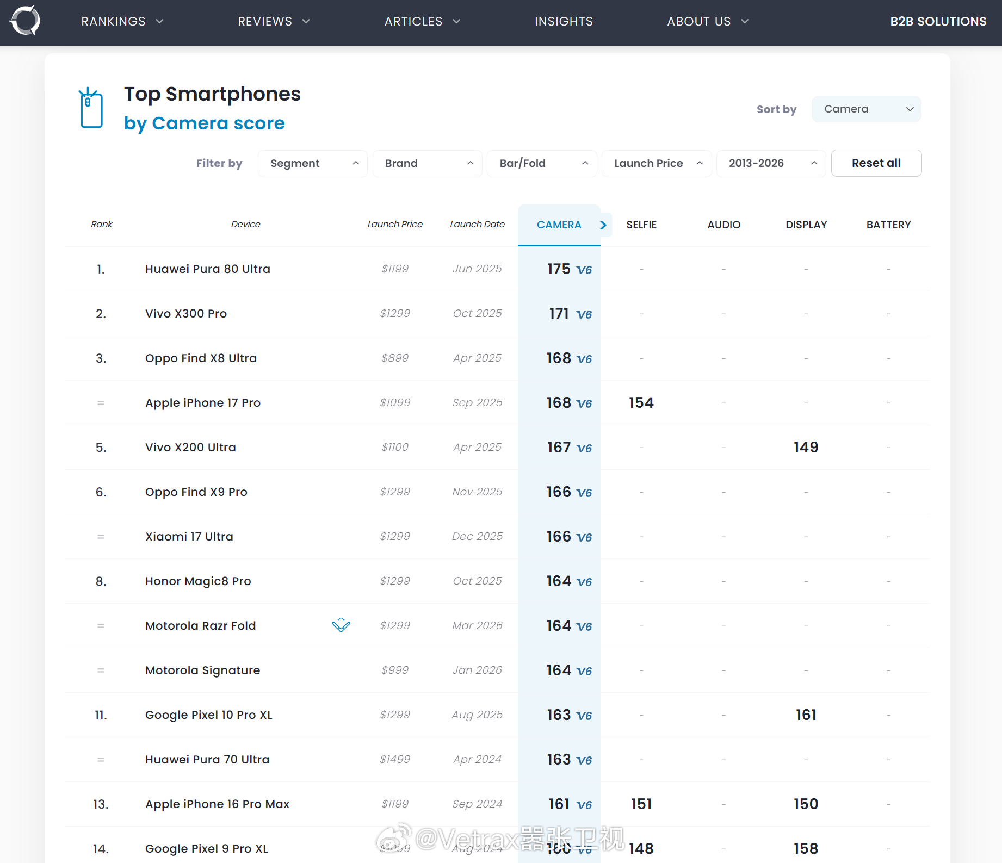Open Huawei Pura 80 Ultra device page
The width and height of the screenshot is (1002, 863).
coord(208,269)
